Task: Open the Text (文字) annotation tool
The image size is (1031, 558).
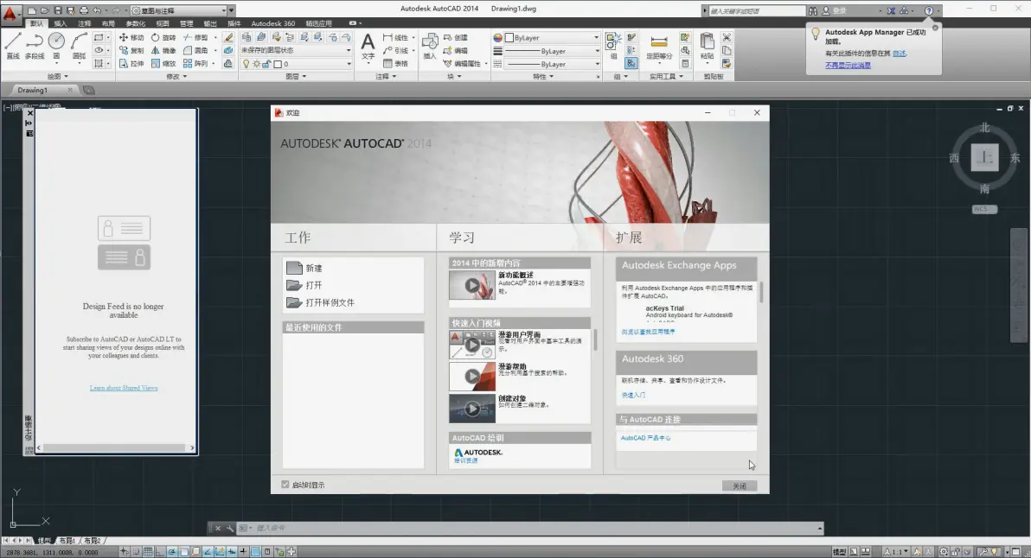Action: click(x=368, y=46)
